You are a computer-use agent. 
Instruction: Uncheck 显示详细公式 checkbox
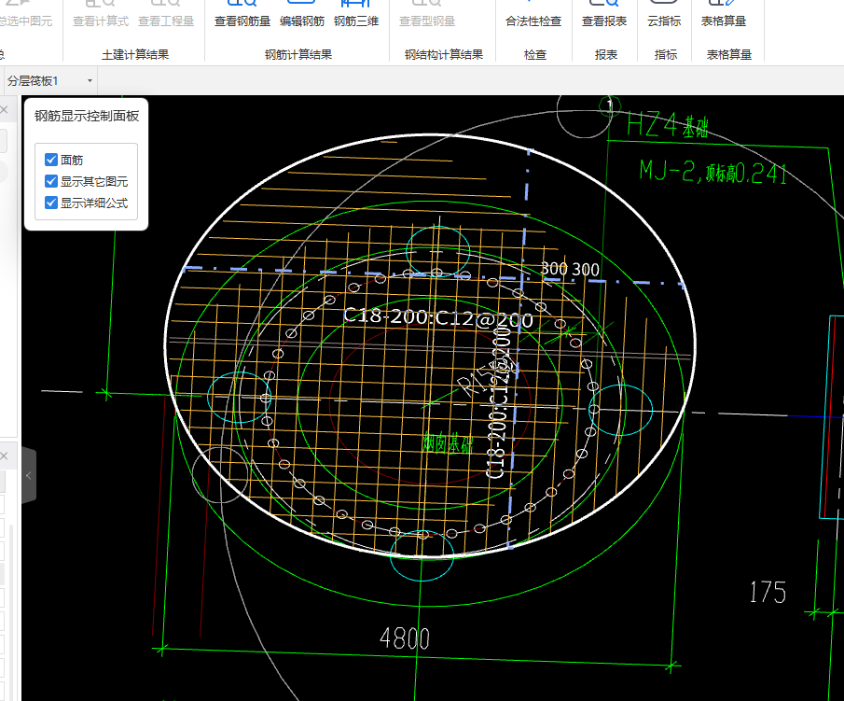(x=51, y=203)
